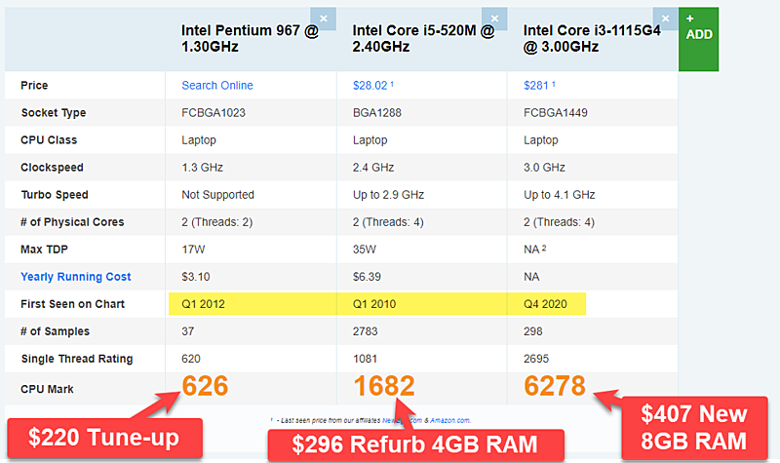Open Yearly Running Cost link

tap(76, 277)
